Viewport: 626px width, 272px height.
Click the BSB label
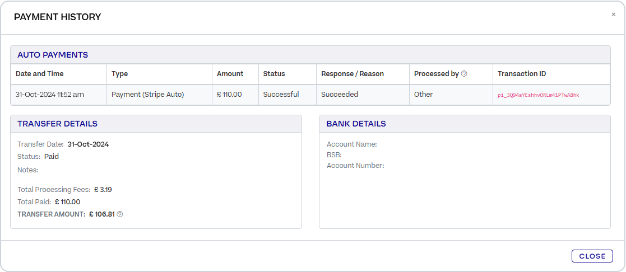334,154
